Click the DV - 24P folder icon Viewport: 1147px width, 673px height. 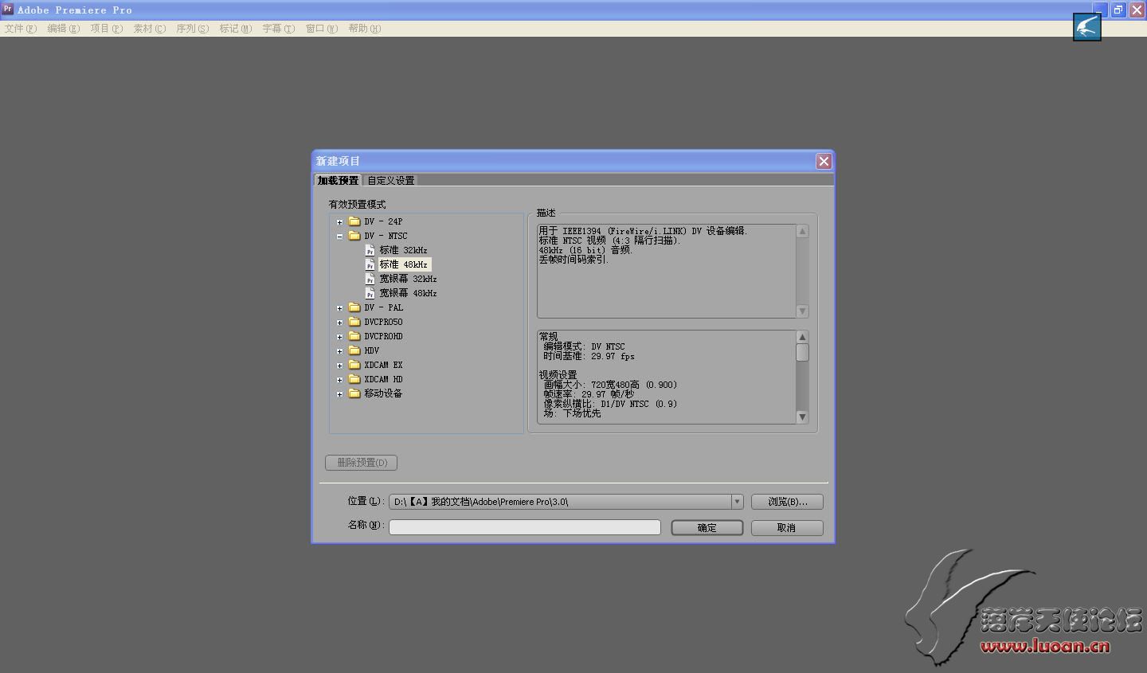click(354, 221)
